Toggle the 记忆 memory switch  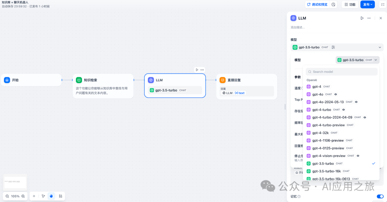(380, 196)
